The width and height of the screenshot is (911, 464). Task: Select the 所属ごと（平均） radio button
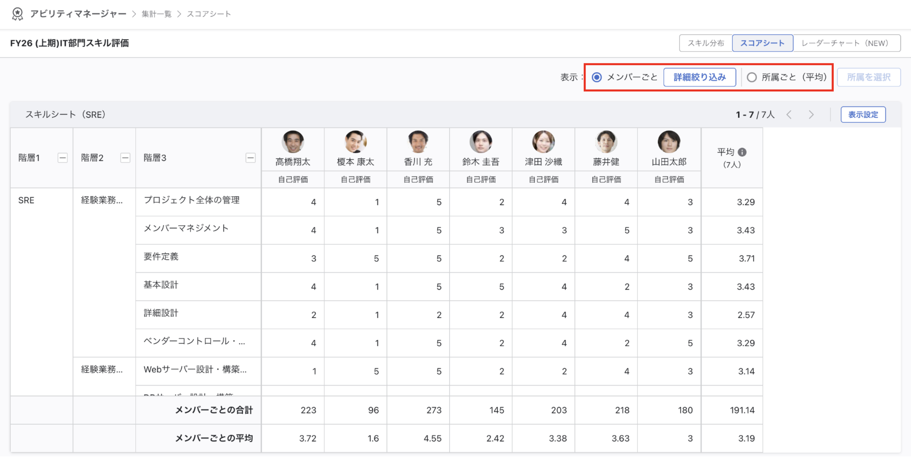click(x=751, y=77)
